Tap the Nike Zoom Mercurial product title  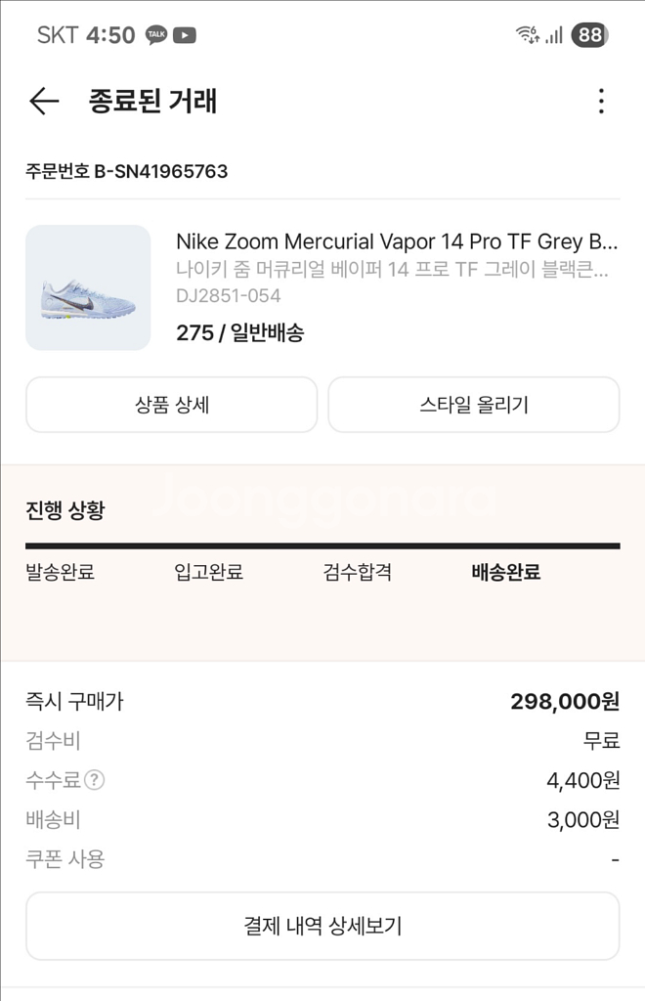pyautogui.click(x=396, y=241)
